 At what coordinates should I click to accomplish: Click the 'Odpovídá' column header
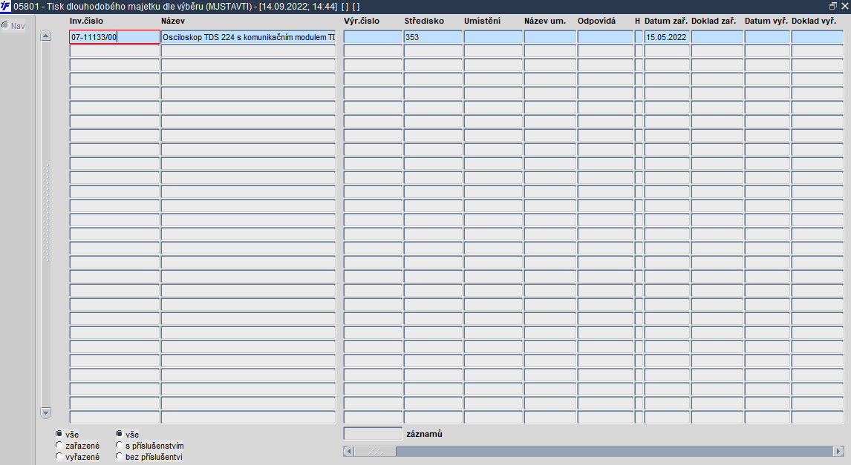pos(596,21)
